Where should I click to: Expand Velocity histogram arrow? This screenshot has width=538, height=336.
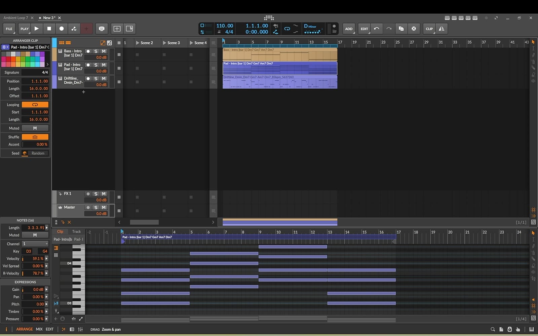[46, 259]
